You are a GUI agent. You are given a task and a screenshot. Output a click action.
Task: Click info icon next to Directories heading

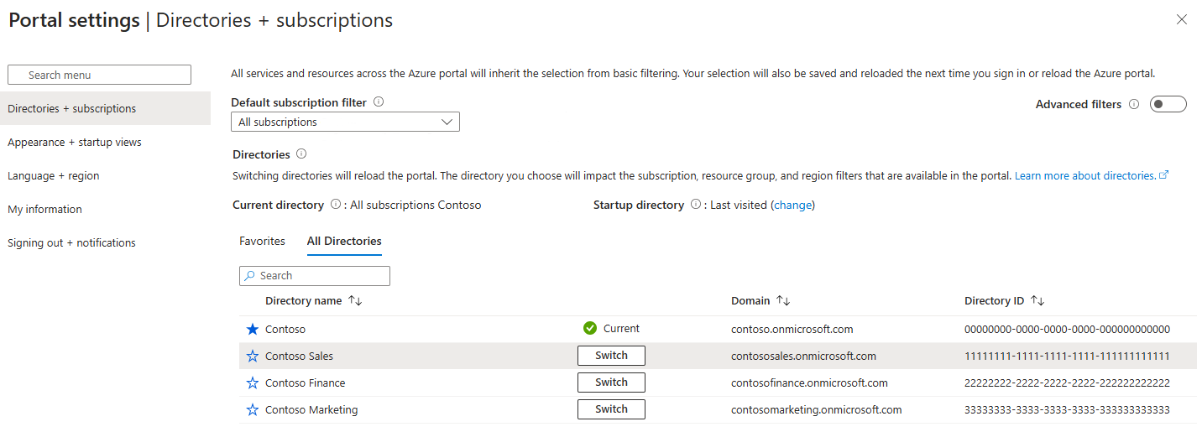point(301,154)
